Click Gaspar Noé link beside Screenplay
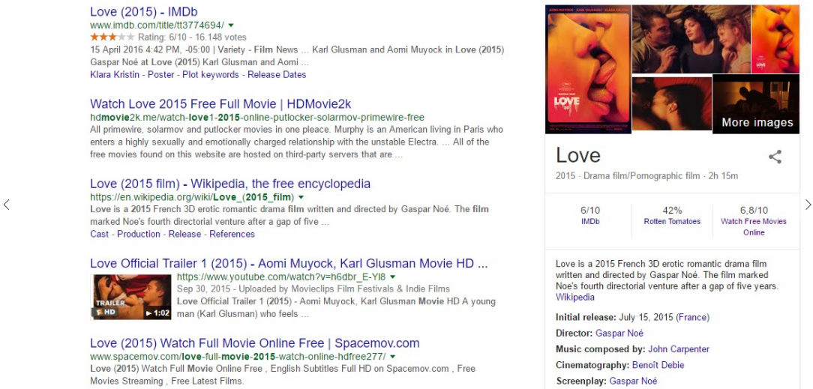Viewport: 813px width, 389px height. click(633, 382)
